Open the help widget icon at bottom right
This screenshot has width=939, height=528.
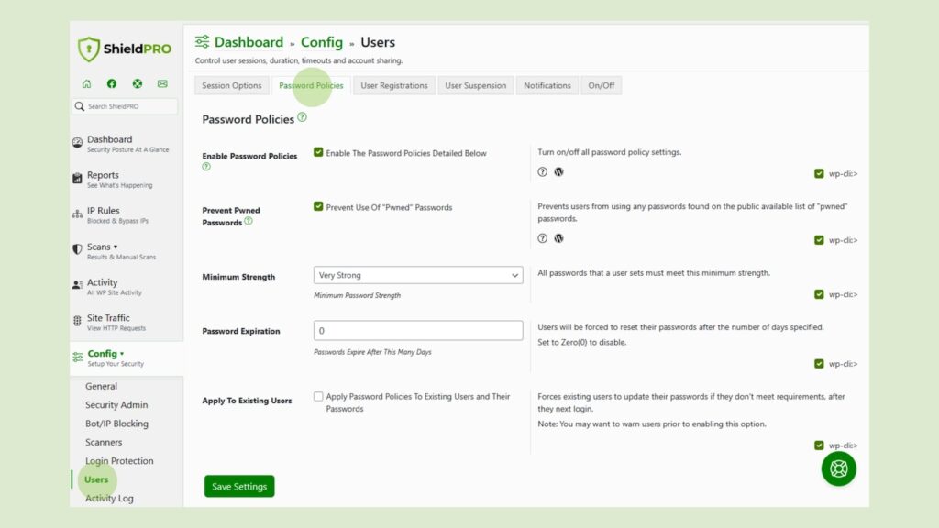(x=837, y=468)
